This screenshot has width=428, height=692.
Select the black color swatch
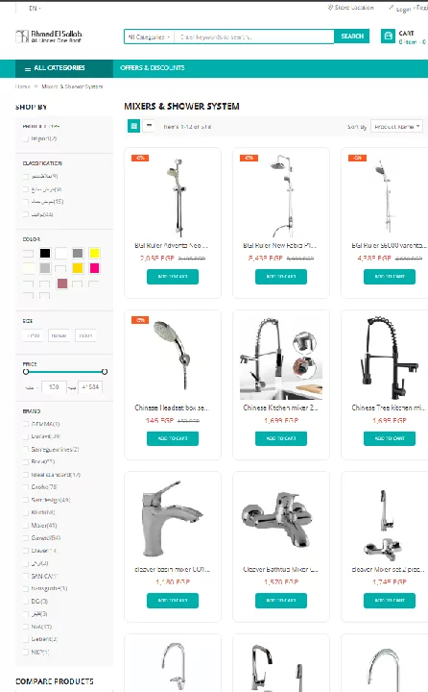pos(45,253)
